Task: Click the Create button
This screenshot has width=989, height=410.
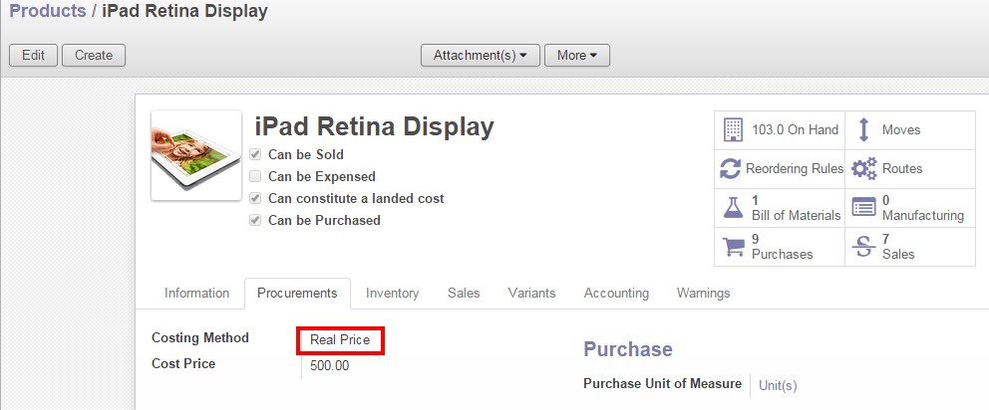Action: tap(94, 56)
